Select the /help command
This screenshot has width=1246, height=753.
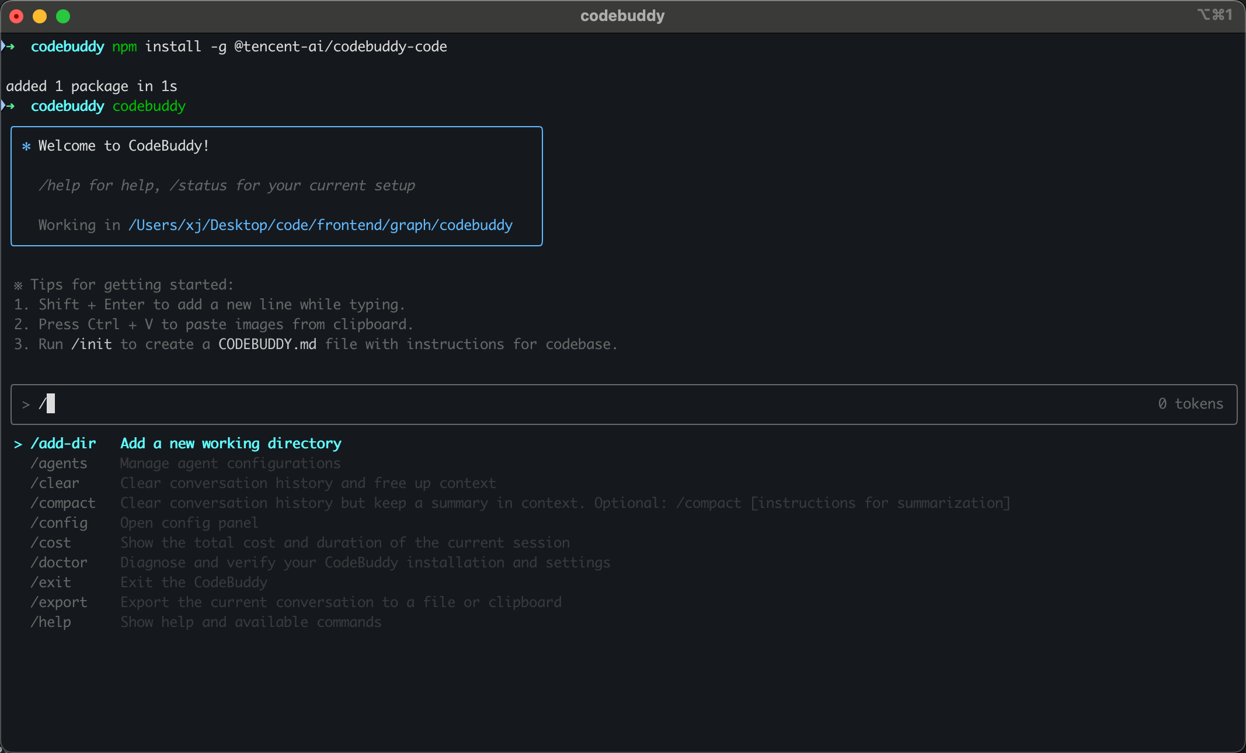[x=51, y=622]
